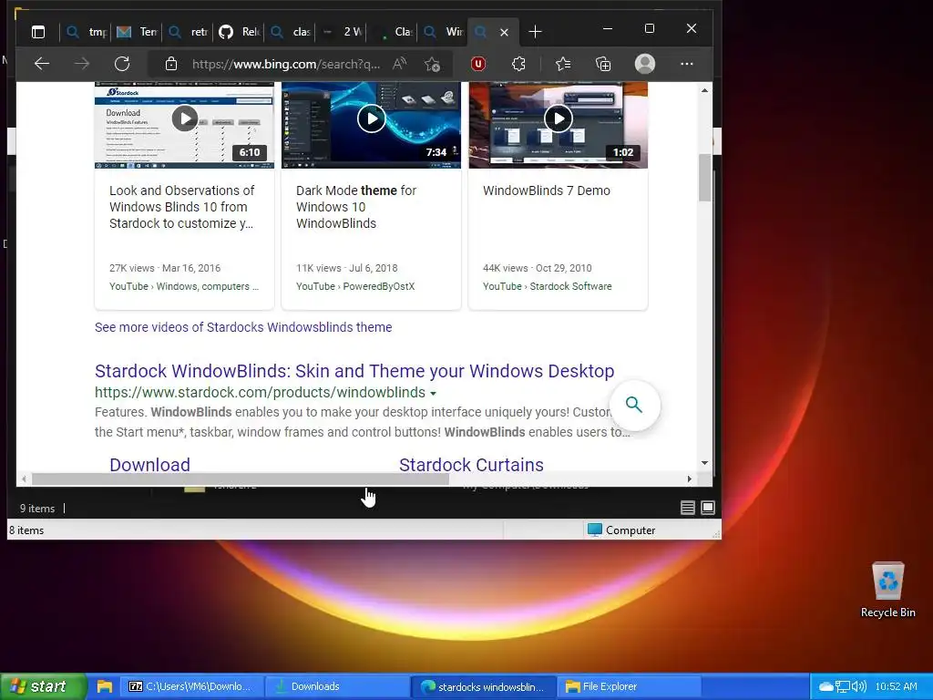Click the volume speaker tray icon

pos(858,687)
